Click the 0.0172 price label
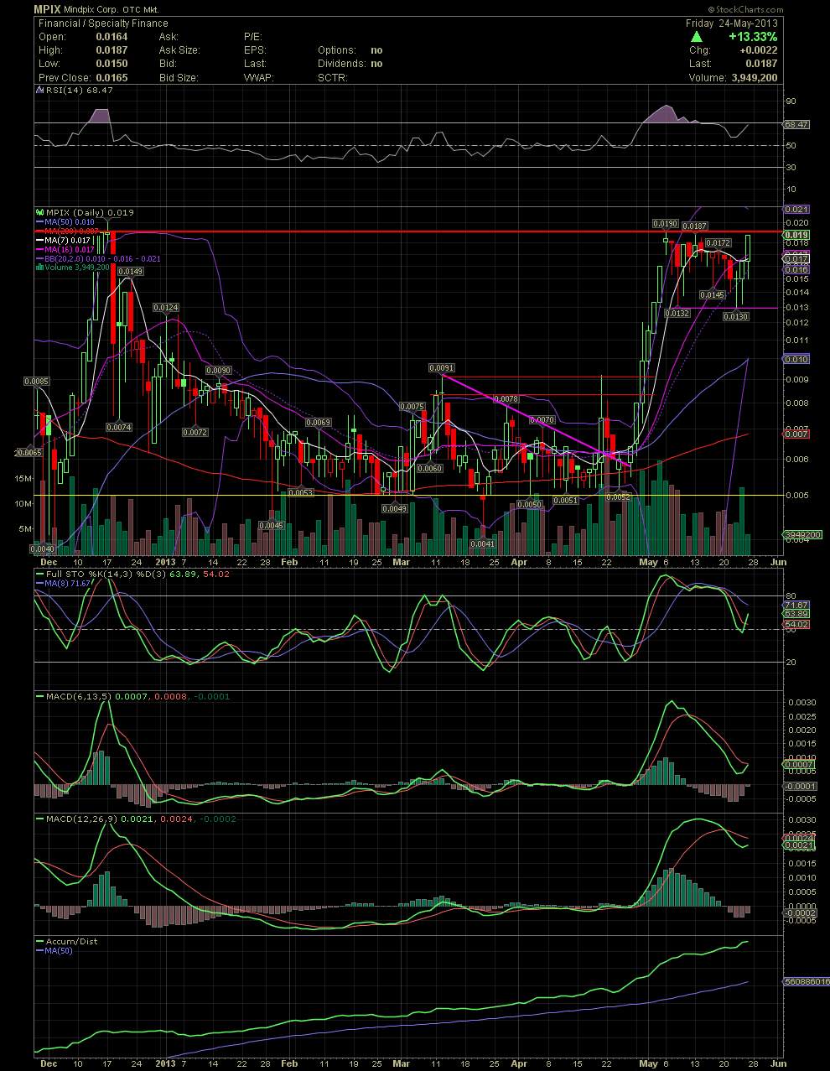 tap(718, 242)
